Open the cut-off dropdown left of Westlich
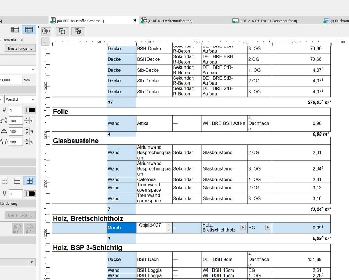This screenshot has height=280, width=349. pyautogui.click(x=1, y=99)
